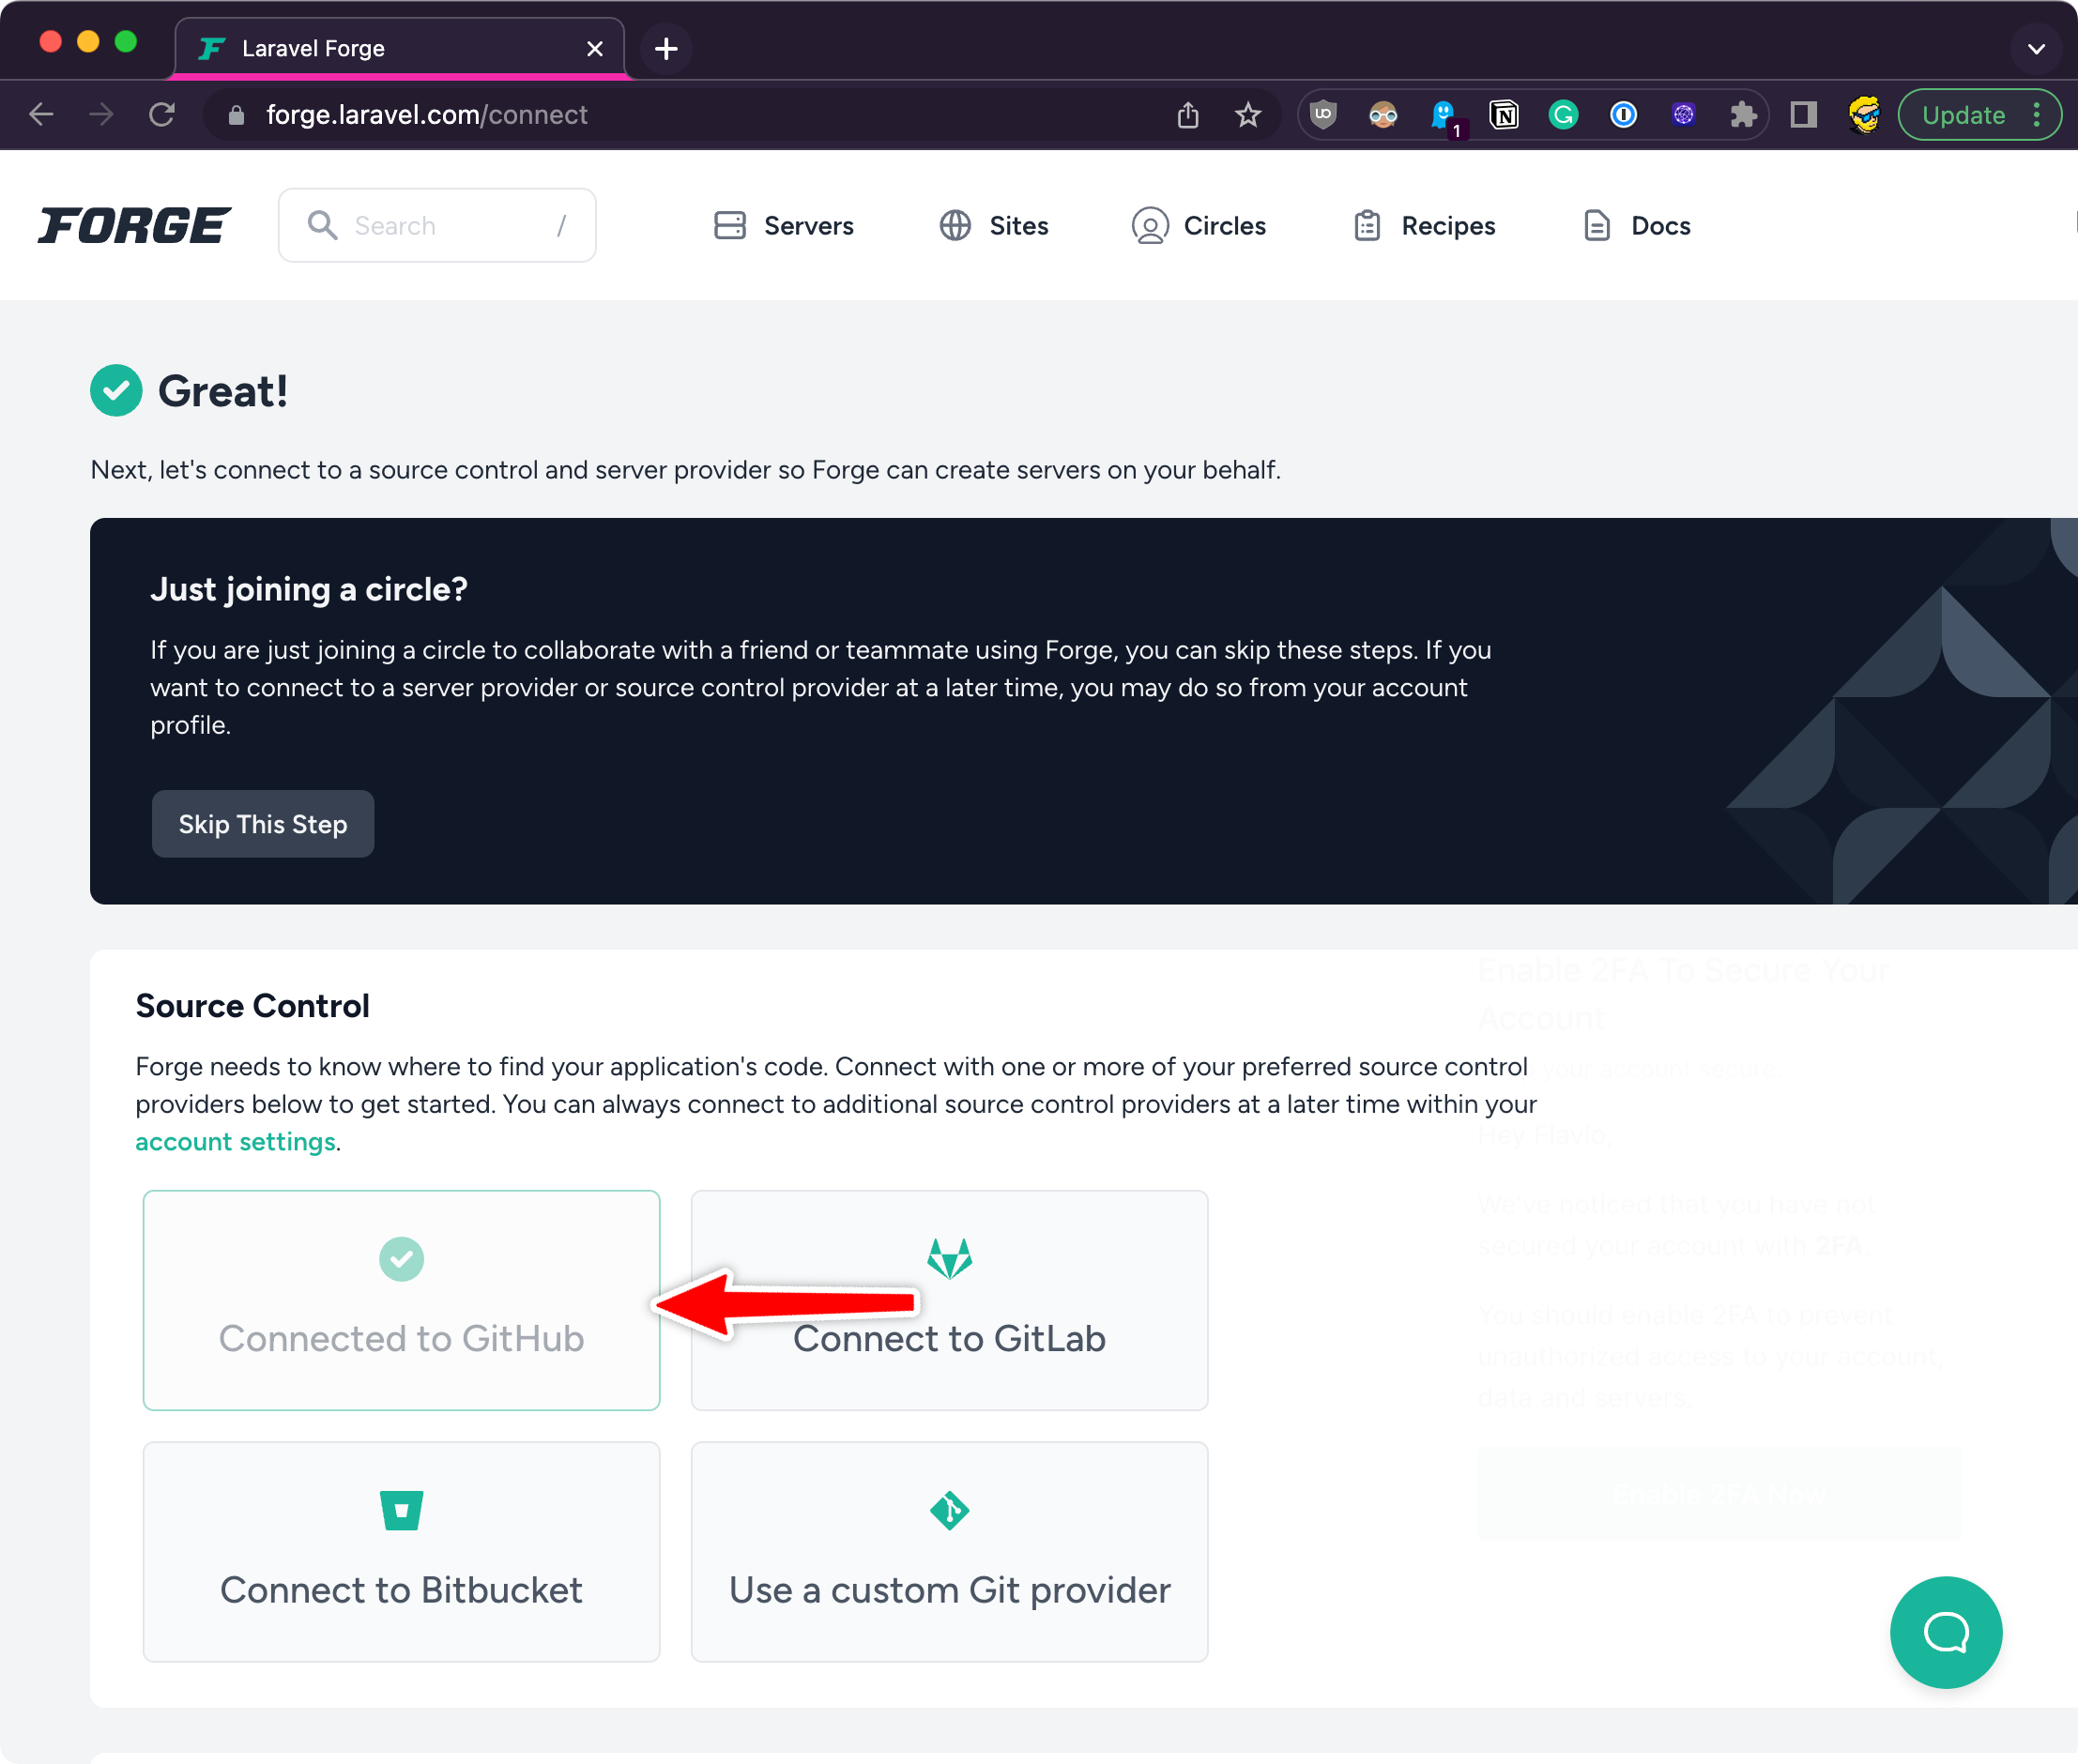Go to the Sites section
The width and height of the screenshot is (2078, 1764).
coord(993,226)
